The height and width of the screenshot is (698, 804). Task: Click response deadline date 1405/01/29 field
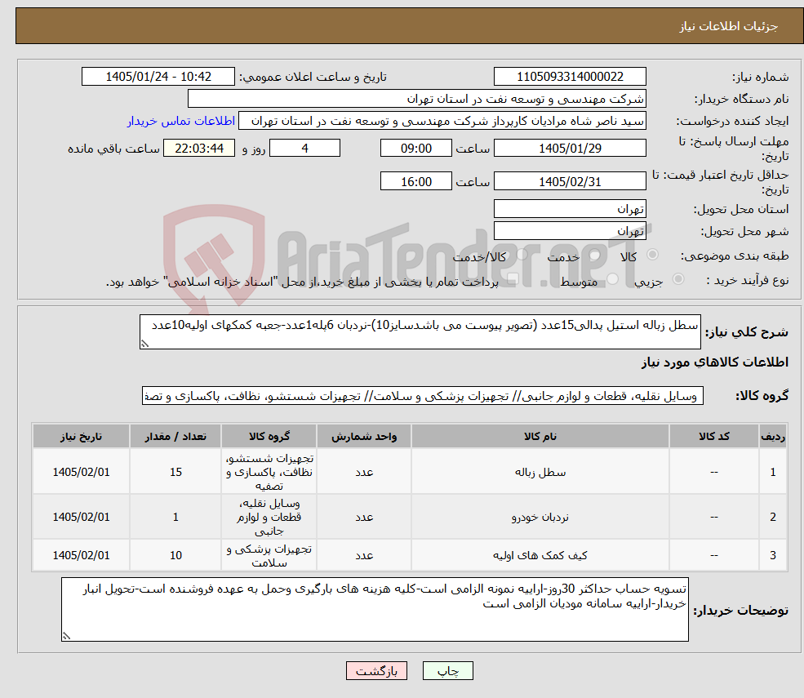[x=570, y=149]
